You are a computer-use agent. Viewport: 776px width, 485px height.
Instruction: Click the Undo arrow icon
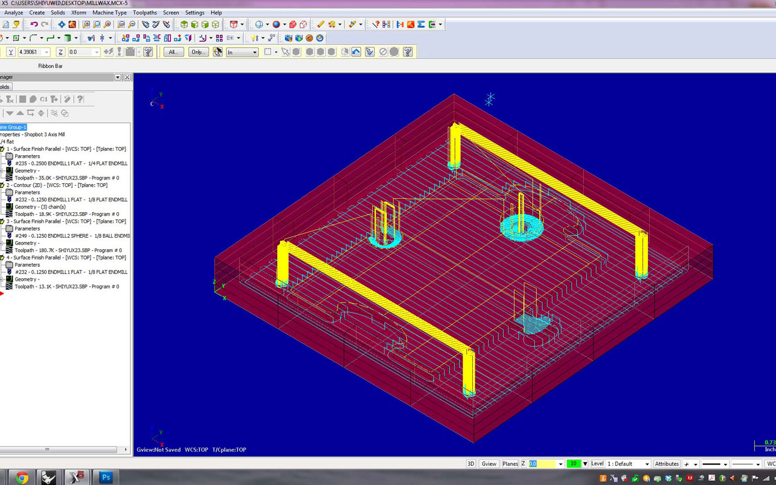(34, 24)
